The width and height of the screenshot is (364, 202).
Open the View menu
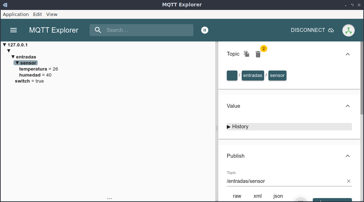coord(52,14)
